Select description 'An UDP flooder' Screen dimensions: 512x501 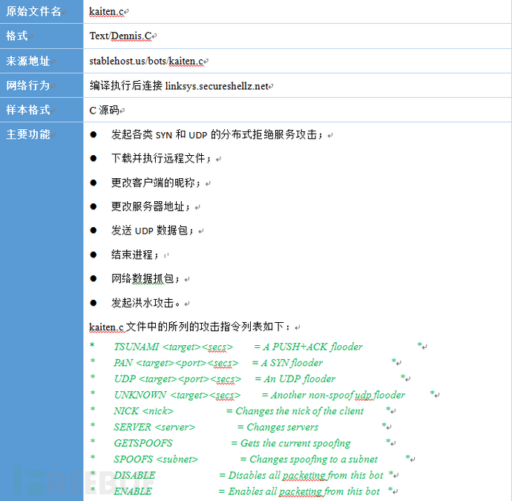(300, 379)
